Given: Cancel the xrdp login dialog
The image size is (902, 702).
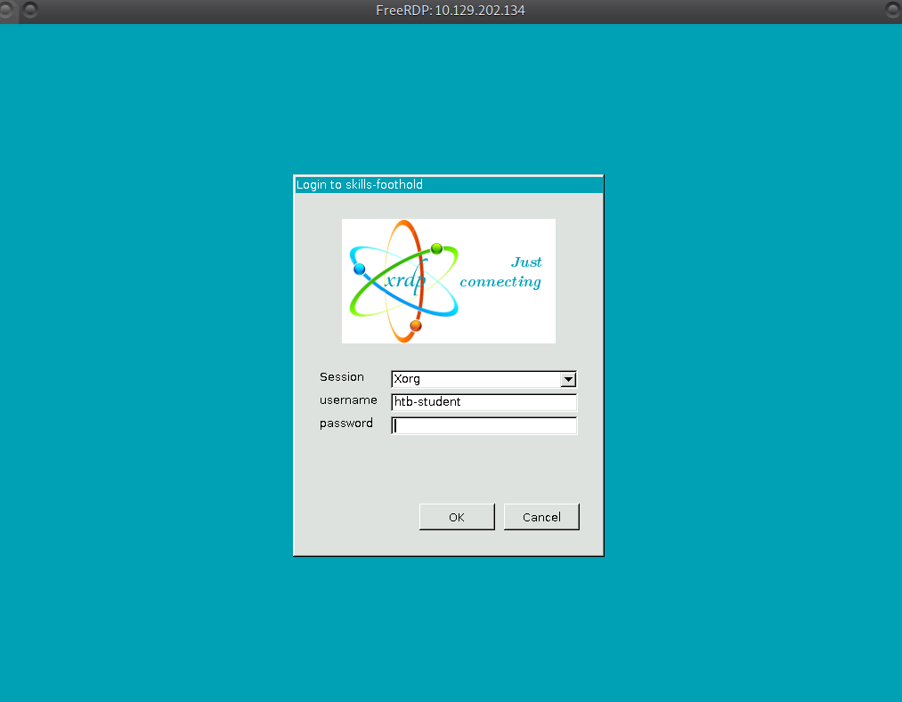Looking at the screenshot, I should click(541, 517).
